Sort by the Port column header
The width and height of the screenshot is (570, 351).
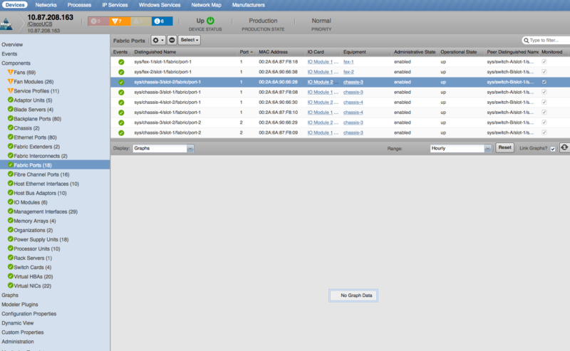click(246, 52)
